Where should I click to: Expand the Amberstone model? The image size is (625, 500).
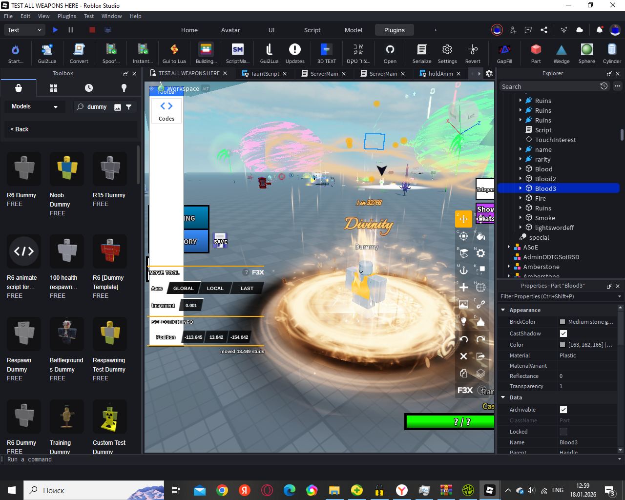[509, 267]
